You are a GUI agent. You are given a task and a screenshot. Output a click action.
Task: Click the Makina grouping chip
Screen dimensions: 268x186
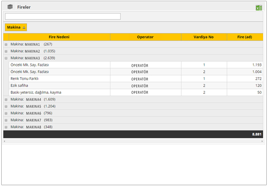(x=16, y=27)
